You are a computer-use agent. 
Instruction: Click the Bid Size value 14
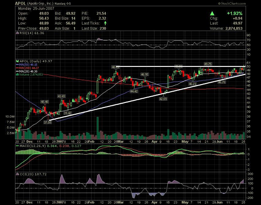[x=73, y=18]
